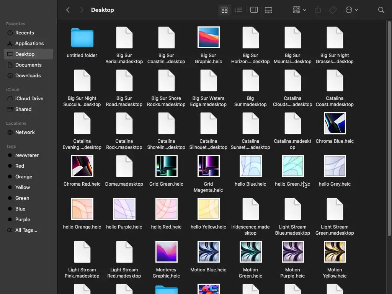Switch to icon grid view
The width and height of the screenshot is (392, 294).
[224, 10]
